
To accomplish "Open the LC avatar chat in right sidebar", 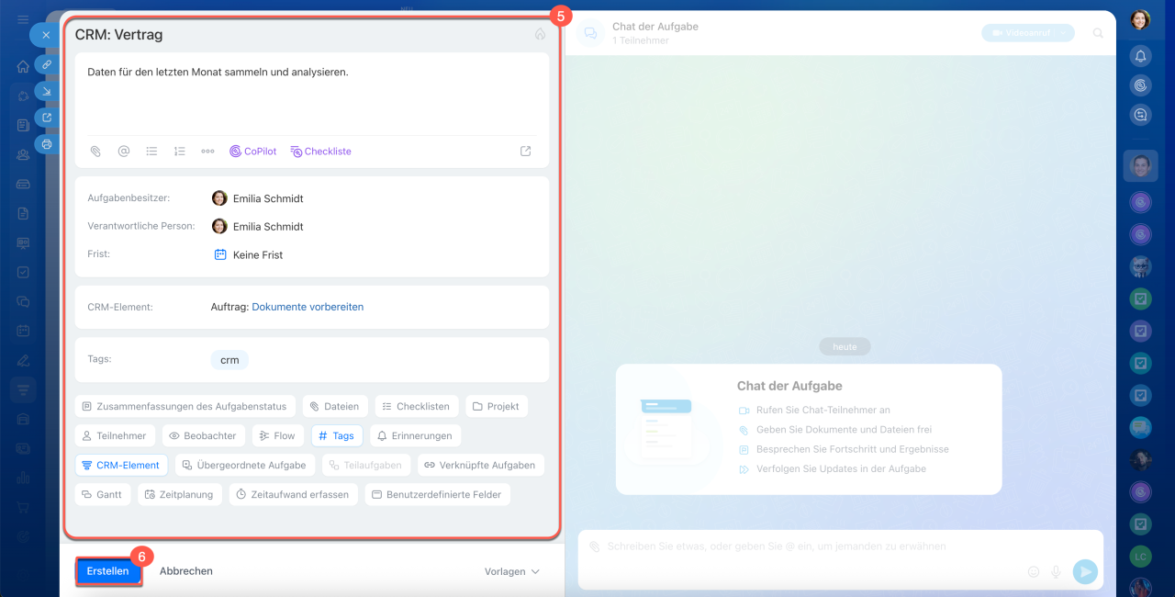I will (x=1140, y=557).
